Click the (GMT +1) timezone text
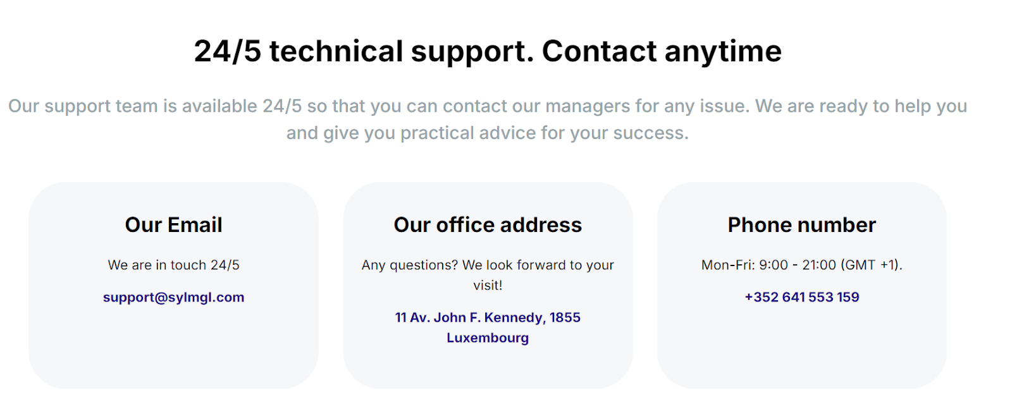The height and width of the screenshot is (414, 1012). pos(872,265)
